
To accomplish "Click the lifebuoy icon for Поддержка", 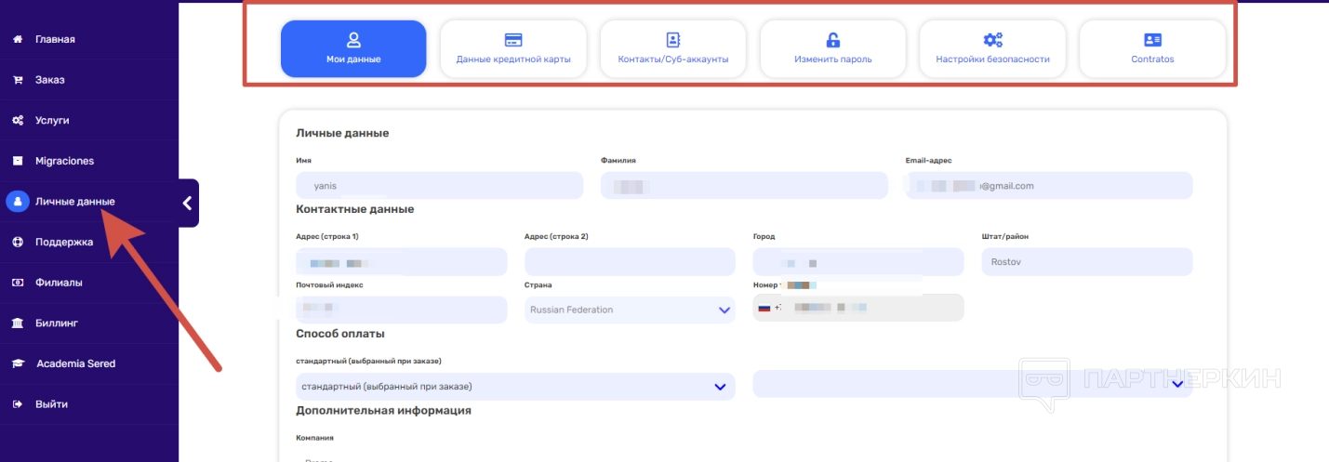I will tap(18, 242).
